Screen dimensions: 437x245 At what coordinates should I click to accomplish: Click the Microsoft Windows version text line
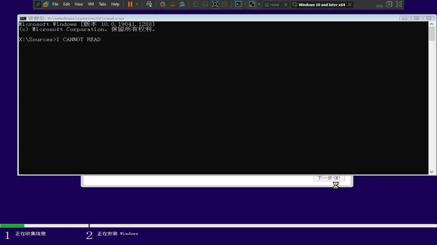tap(87, 24)
